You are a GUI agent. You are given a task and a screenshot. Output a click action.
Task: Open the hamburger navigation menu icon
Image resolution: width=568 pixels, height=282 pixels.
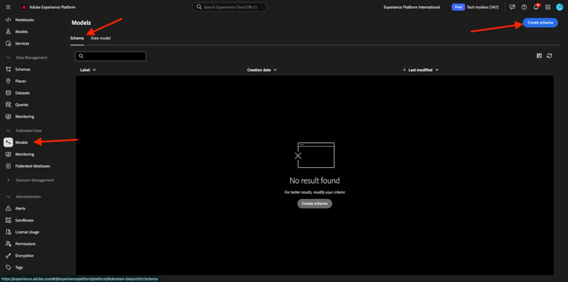pos(8,8)
